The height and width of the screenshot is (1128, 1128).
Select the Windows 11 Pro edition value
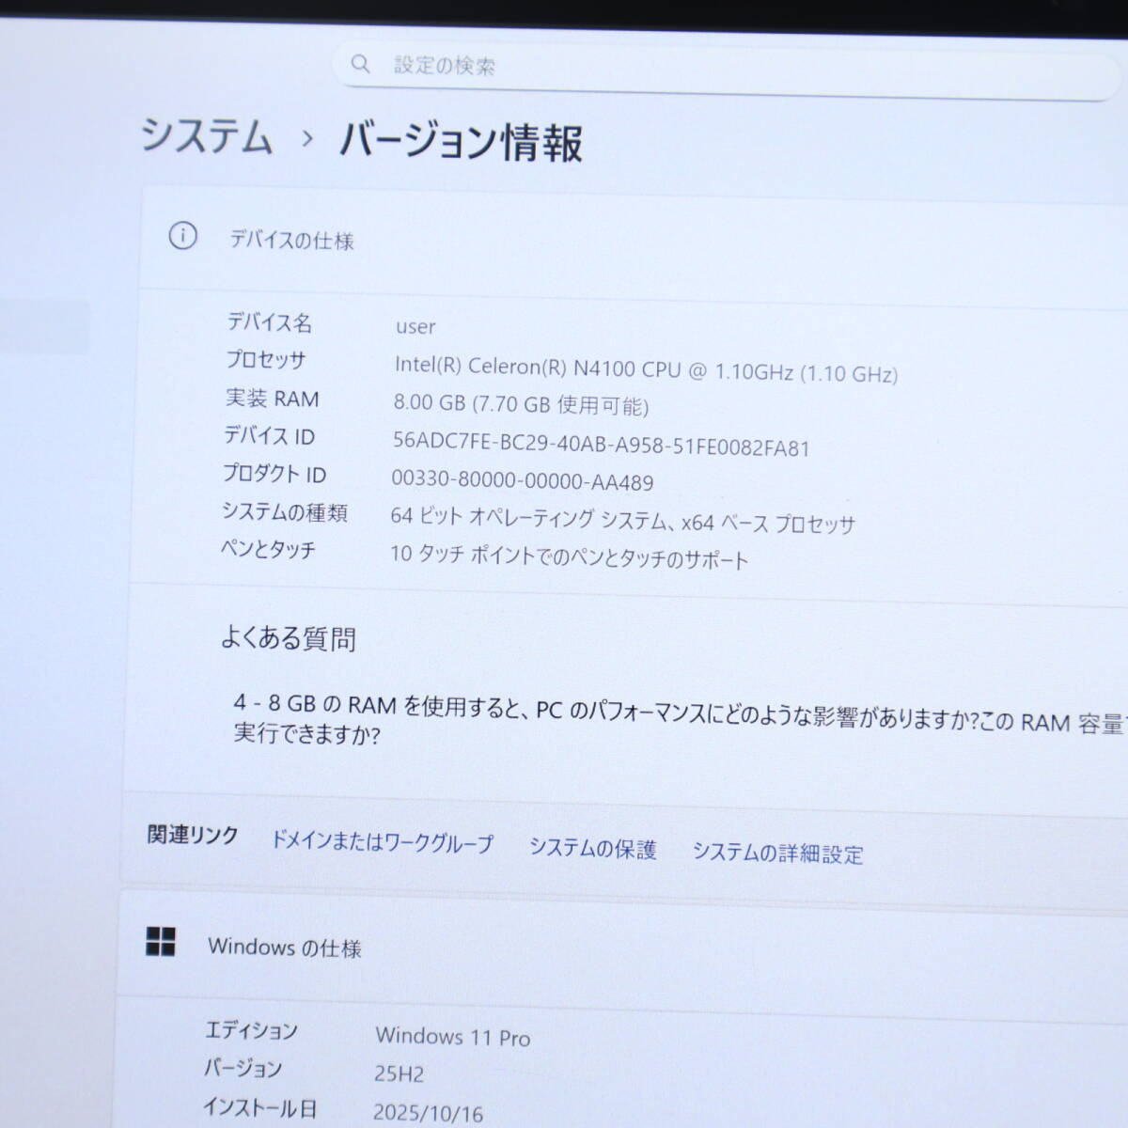pyautogui.click(x=452, y=1037)
